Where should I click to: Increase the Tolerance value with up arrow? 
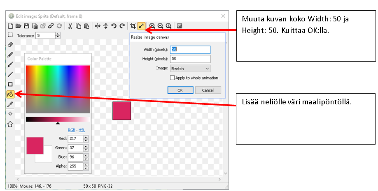click(x=58, y=34)
